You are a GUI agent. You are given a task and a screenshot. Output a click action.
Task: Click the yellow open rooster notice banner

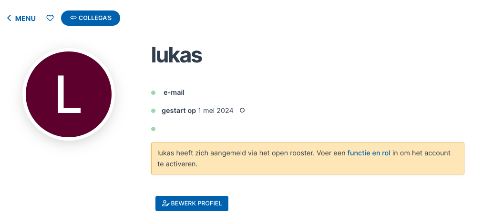[308, 158]
